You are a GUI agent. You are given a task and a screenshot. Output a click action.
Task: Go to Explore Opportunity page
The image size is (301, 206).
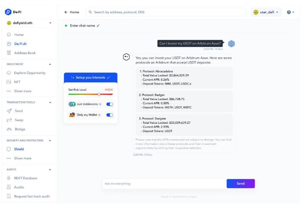[x=30, y=73]
